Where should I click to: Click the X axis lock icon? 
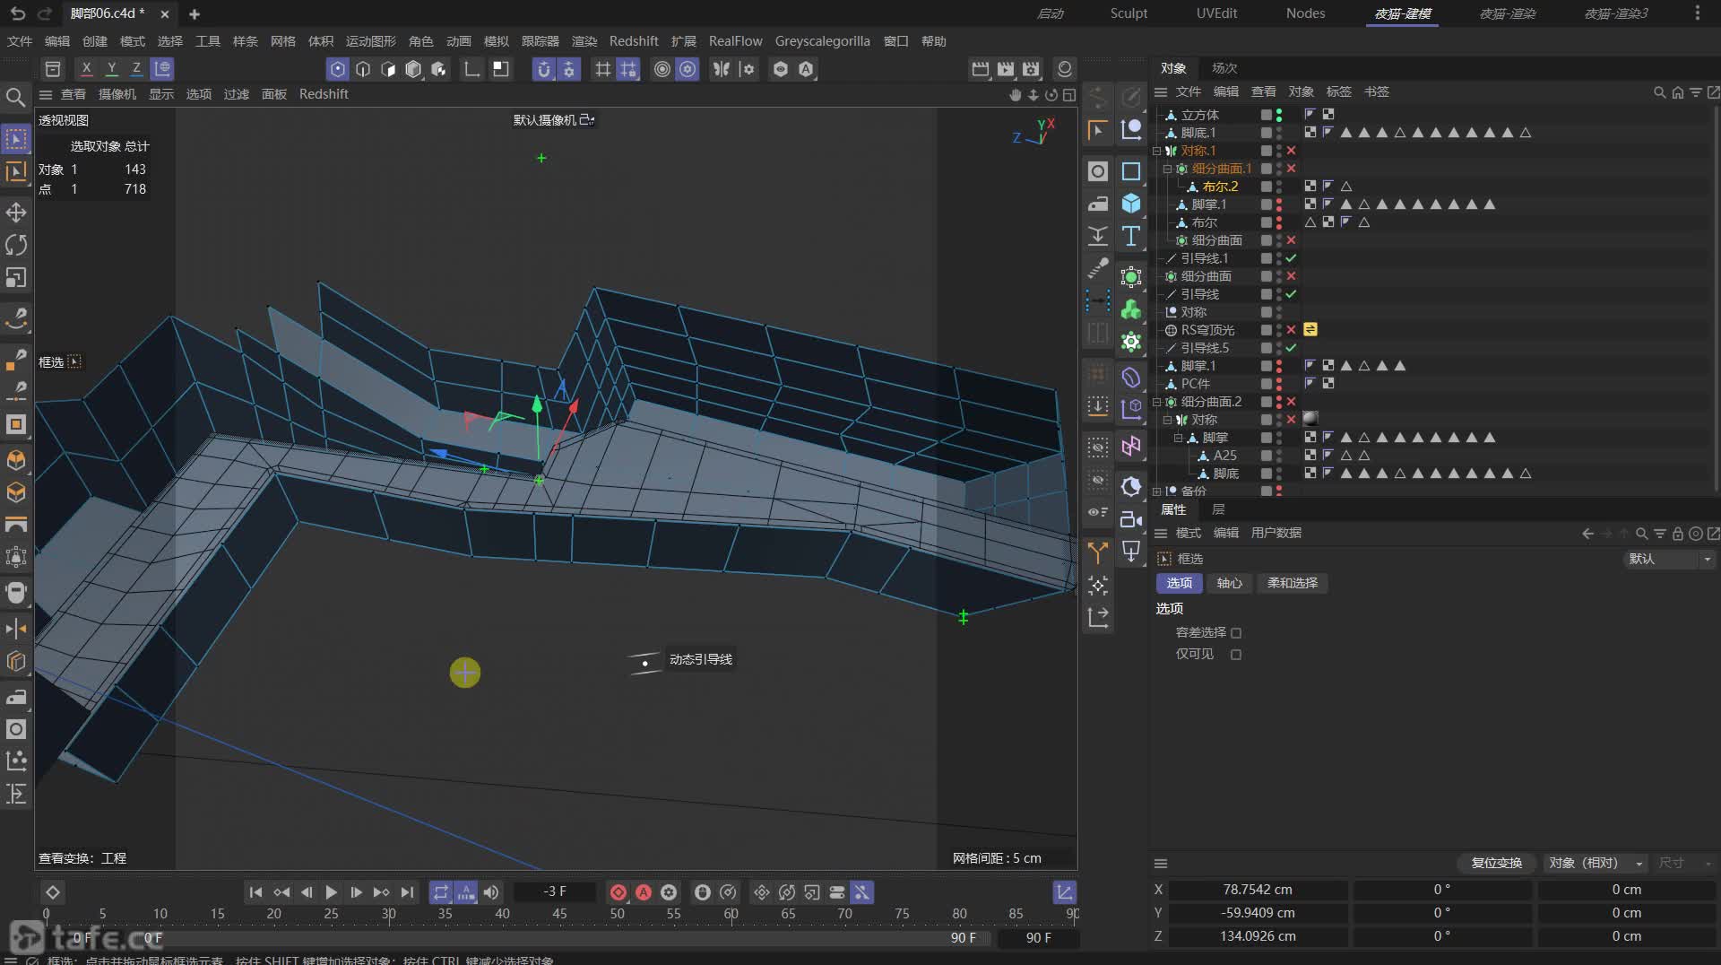click(x=86, y=68)
